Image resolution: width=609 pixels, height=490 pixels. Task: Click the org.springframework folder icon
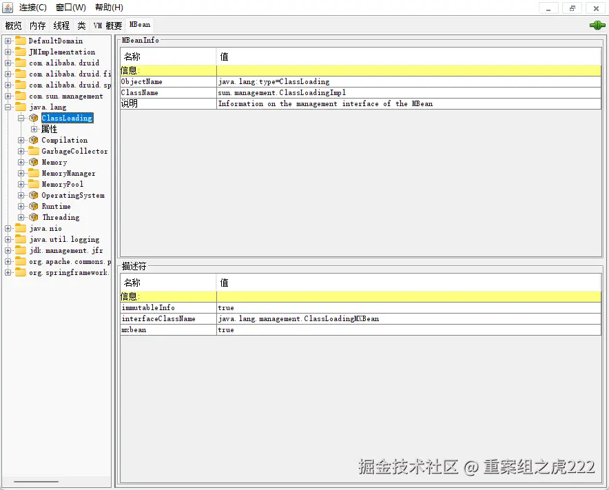(20, 272)
